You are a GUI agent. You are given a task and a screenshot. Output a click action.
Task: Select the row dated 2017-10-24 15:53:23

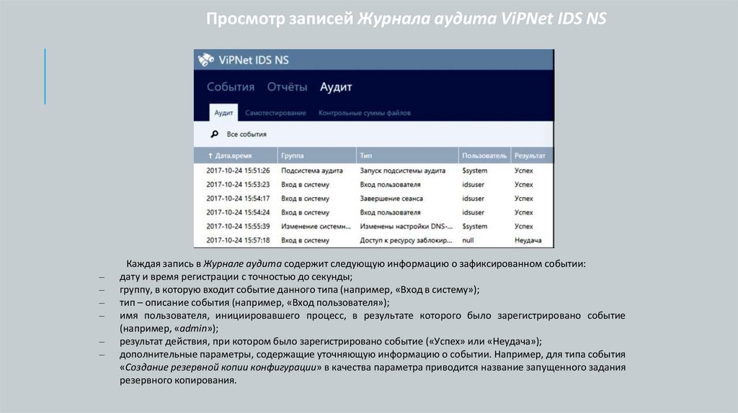coord(374,185)
